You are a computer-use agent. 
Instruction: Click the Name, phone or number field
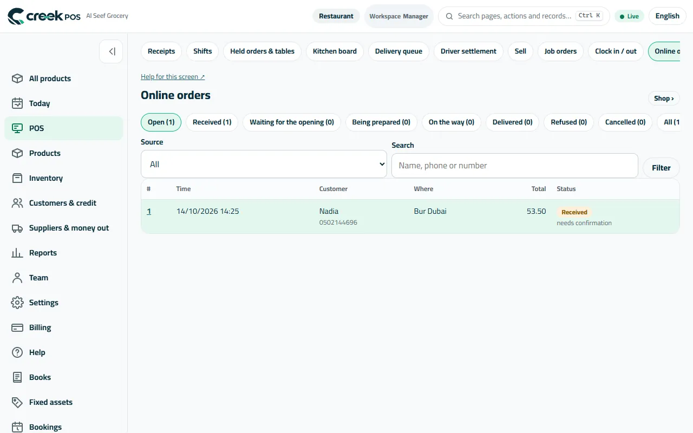[514, 166]
